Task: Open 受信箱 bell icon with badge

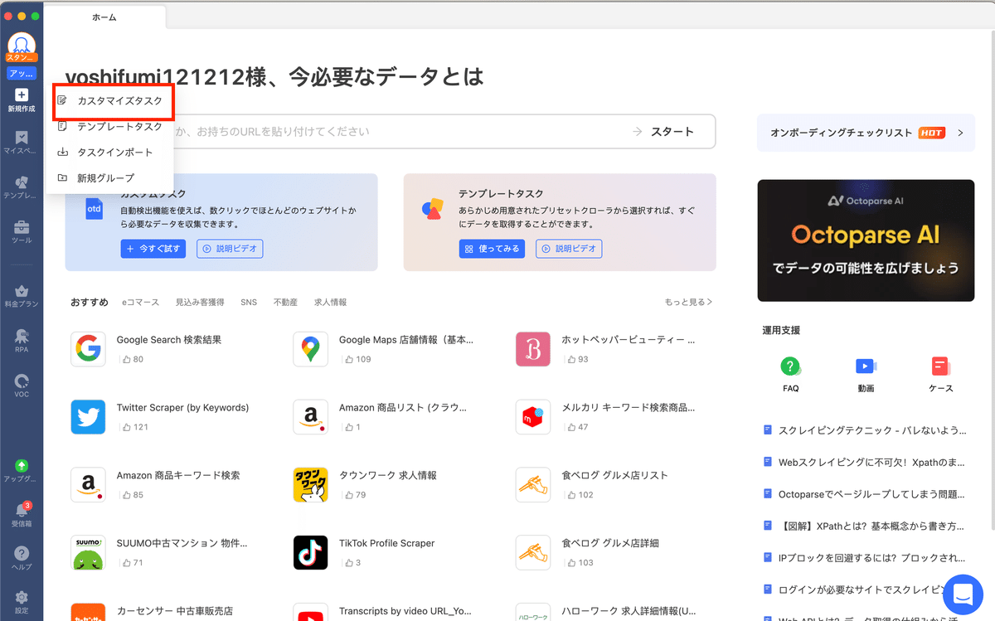Action: point(22,510)
